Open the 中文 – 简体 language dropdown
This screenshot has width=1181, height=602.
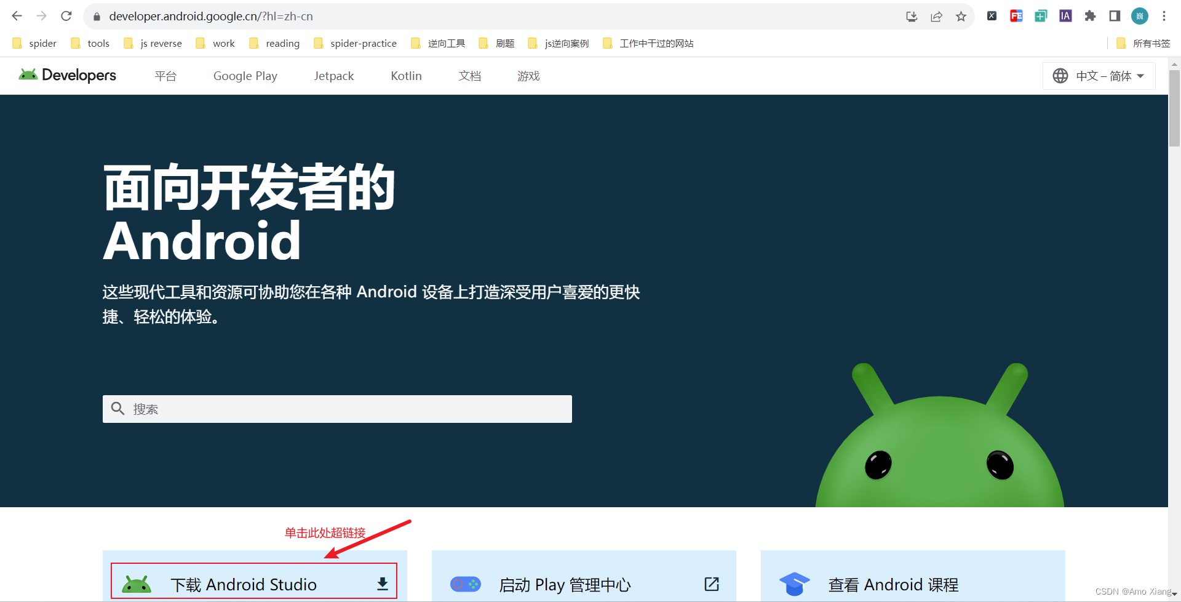tap(1099, 76)
